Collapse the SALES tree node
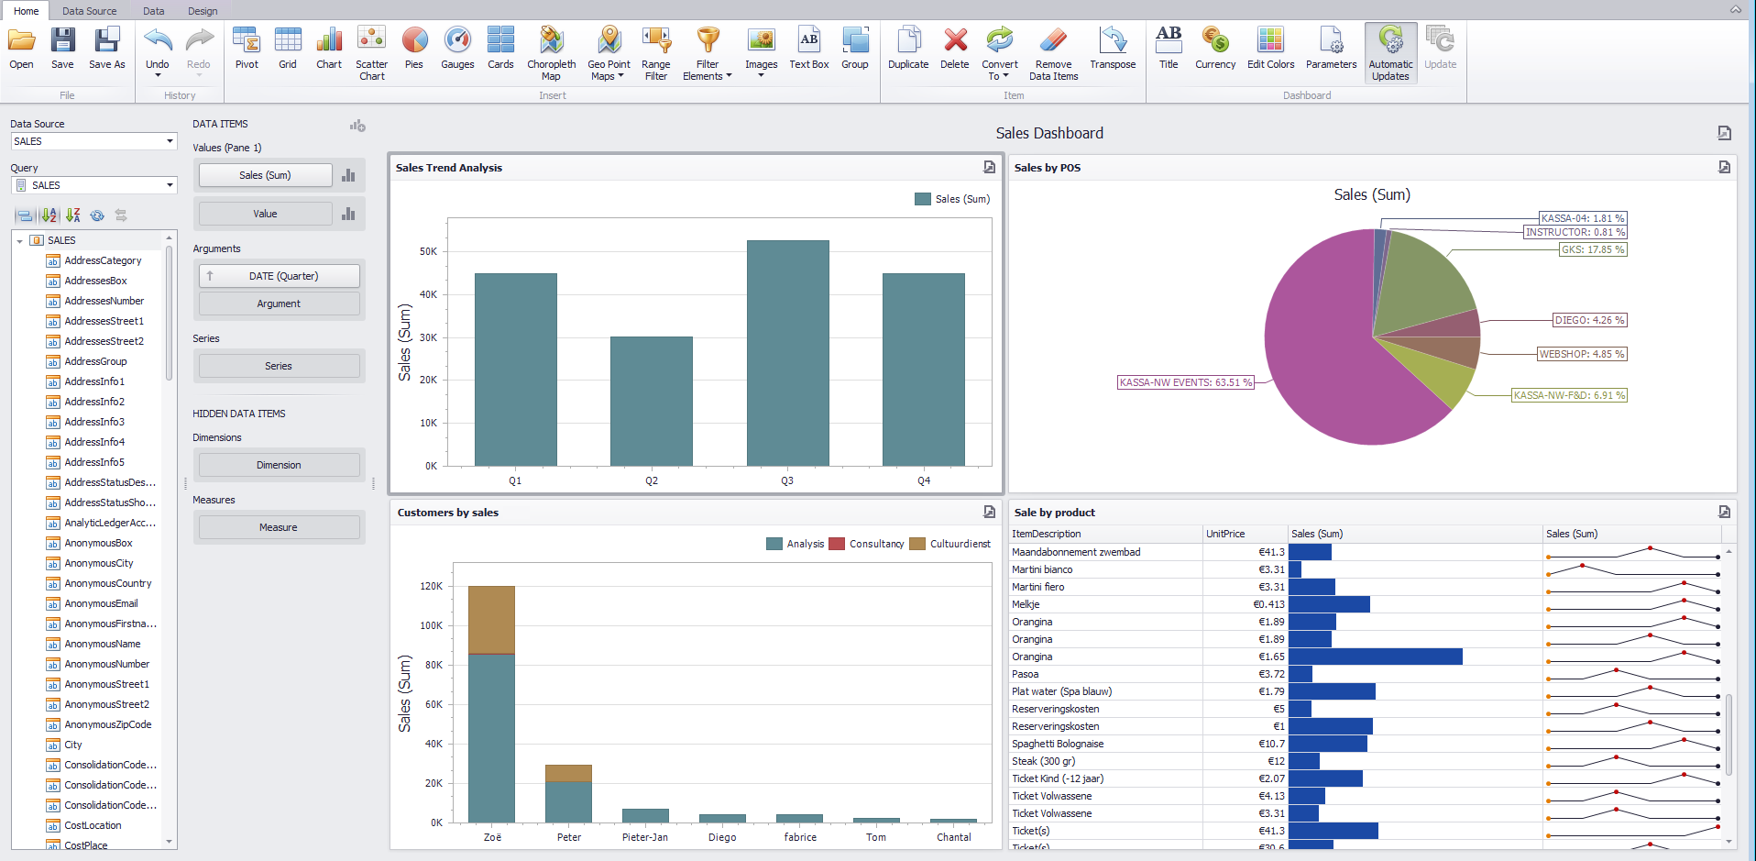The image size is (1756, 861). [20, 241]
